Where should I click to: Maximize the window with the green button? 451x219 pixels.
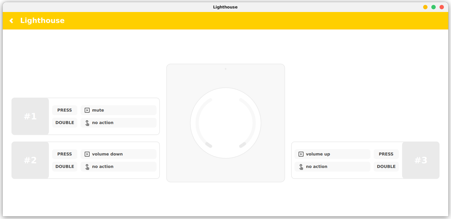tap(434, 7)
